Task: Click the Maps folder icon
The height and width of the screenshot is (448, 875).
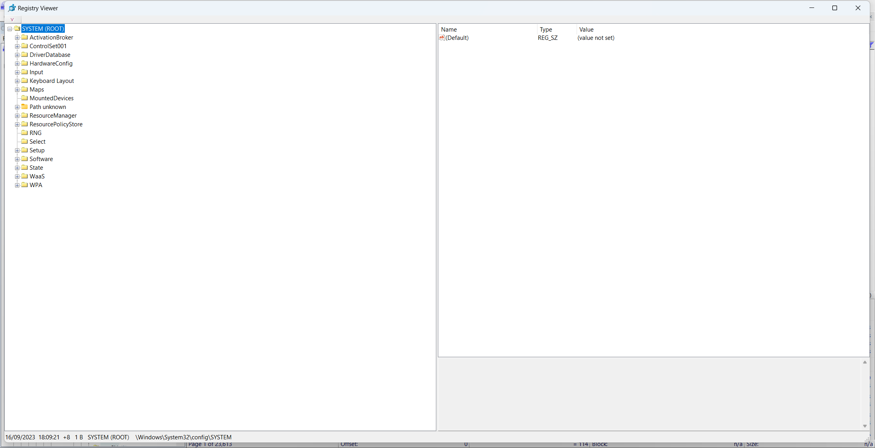Action: [x=25, y=89]
